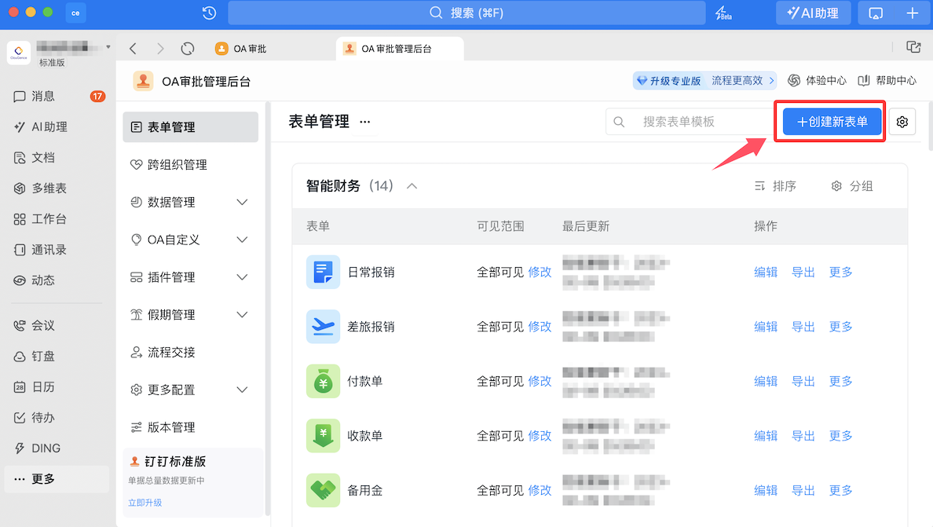This screenshot has width=933, height=527.
Task: Open the 差旅报销 airplane icon
Action: (x=323, y=327)
